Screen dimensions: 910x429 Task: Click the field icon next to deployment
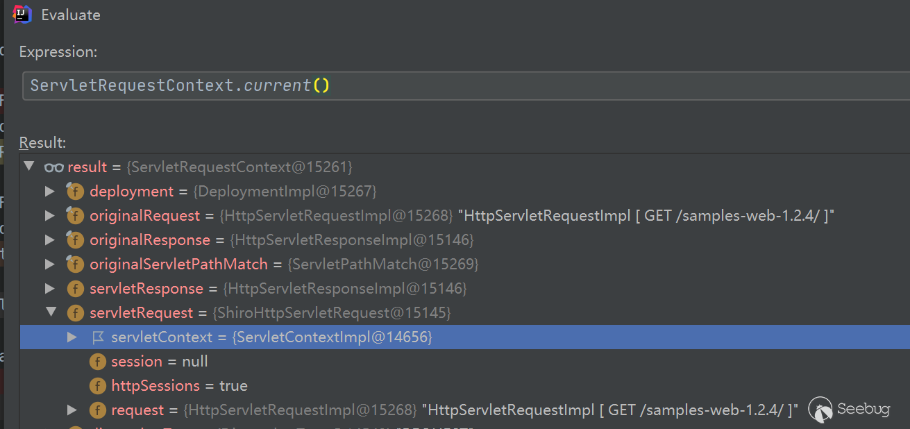click(75, 192)
